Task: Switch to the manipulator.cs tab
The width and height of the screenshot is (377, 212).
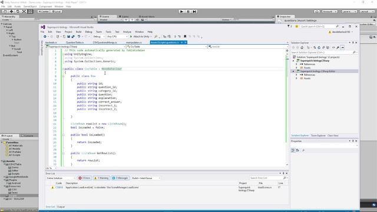Action: (x=134, y=42)
